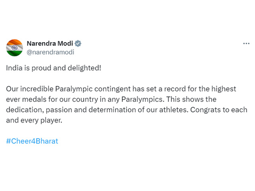Click the saffron band of the flag avatar
This screenshot has width=255, height=191.
(14, 42)
